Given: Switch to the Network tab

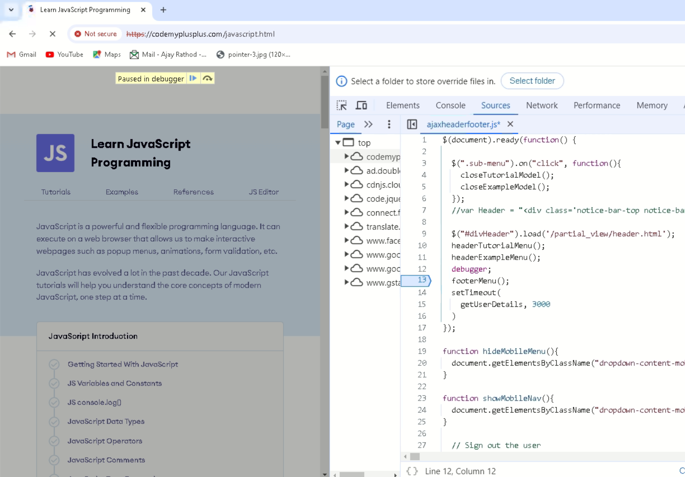Looking at the screenshot, I should click(x=541, y=105).
